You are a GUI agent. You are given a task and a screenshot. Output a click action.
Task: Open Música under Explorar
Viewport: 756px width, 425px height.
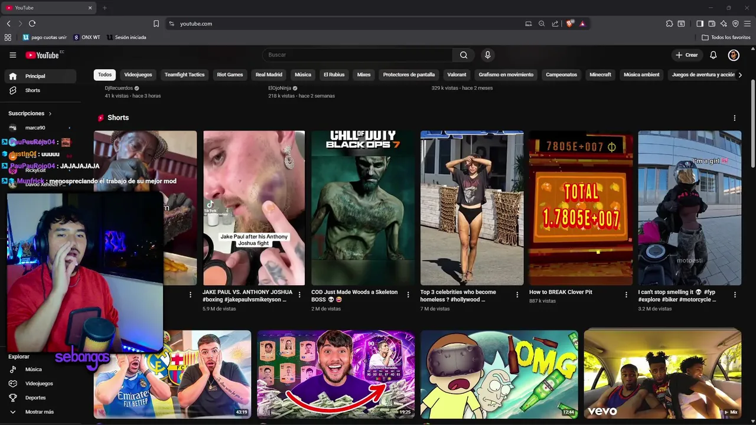[40, 370]
